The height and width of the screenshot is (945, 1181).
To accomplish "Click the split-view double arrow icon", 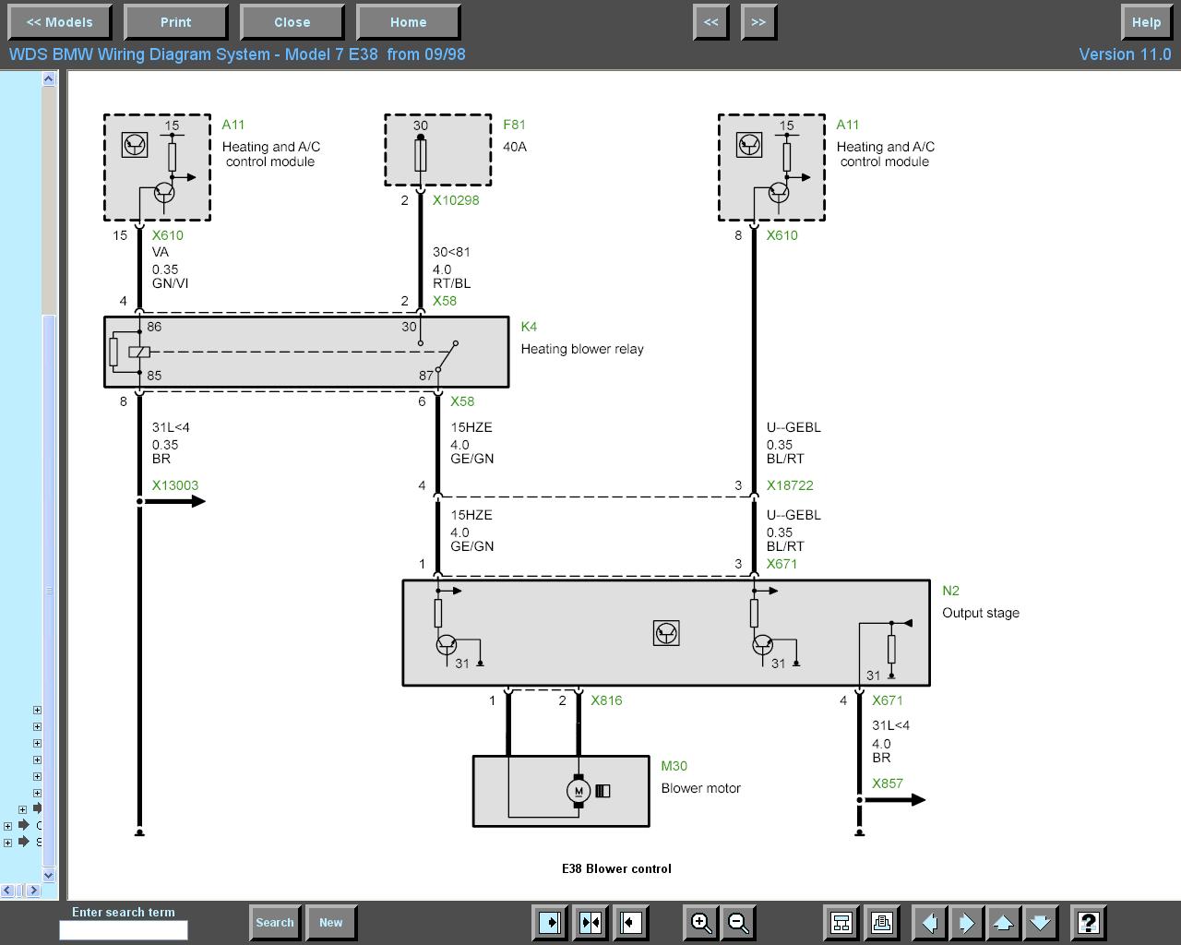I will pyautogui.click(x=590, y=922).
